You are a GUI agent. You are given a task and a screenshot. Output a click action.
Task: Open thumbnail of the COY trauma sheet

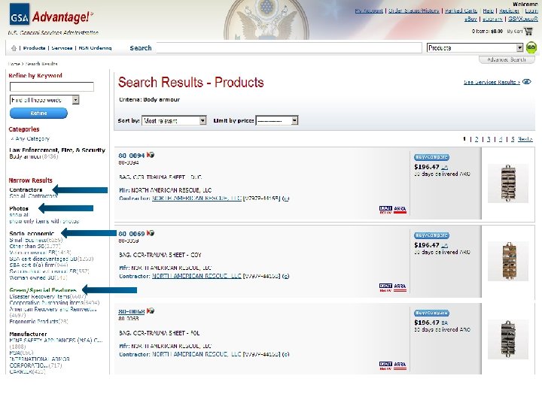[x=508, y=262]
